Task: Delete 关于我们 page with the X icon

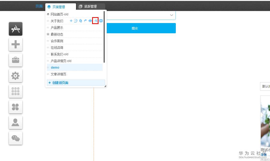Action: 101,21
